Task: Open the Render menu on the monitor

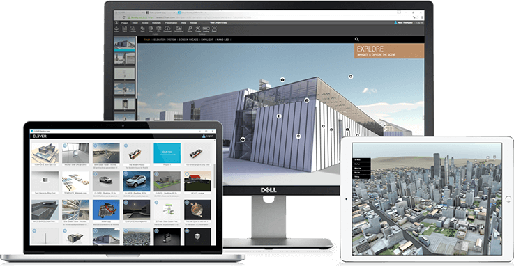Action: pos(193,23)
